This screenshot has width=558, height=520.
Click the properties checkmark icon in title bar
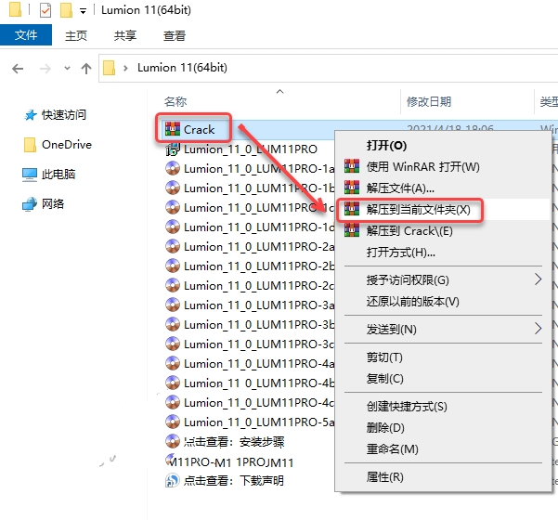tap(45, 10)
